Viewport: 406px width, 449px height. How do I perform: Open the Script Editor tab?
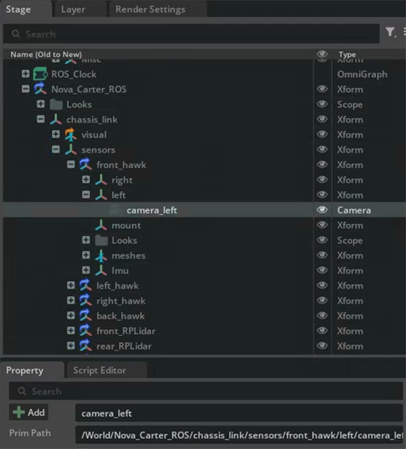99,370
